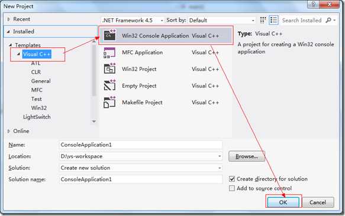Collapse the Templates tree node

(10, 45)
